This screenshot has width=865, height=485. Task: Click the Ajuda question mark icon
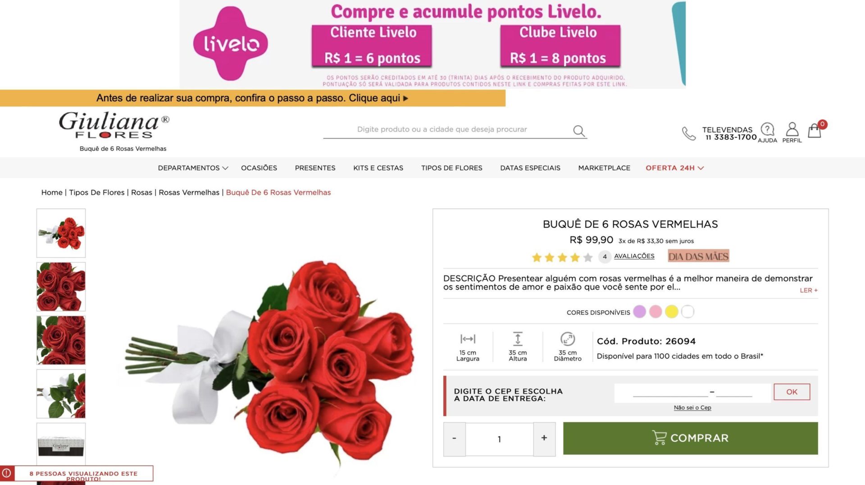coord(767,129)
